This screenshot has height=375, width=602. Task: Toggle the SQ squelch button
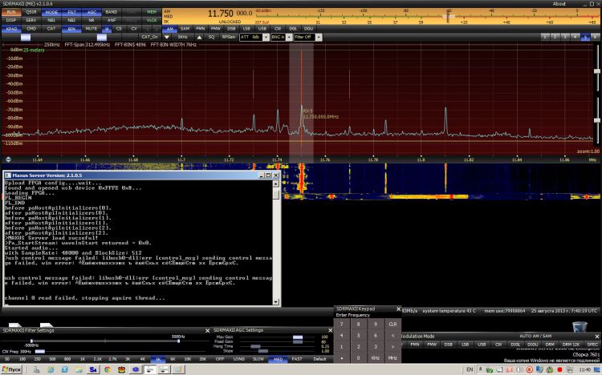pyautogui.click(x=211, y=37)
